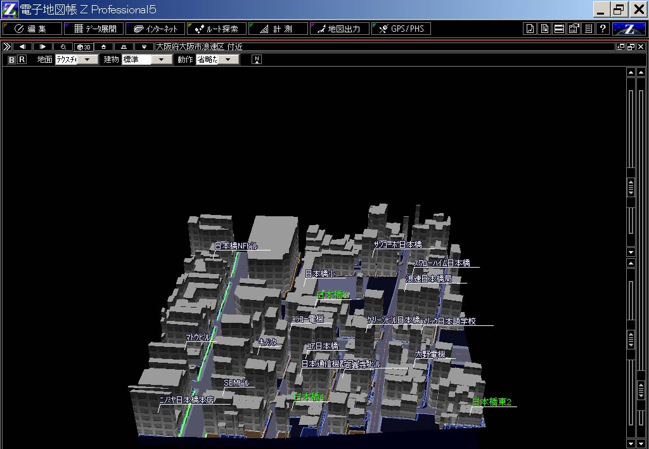Click the Z globe logo button
Screen dimensions: 649x449
pos(629,29)
